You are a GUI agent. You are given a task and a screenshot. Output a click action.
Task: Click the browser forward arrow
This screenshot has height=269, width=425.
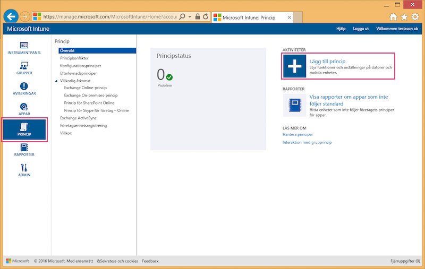click(x=24, y=17)
